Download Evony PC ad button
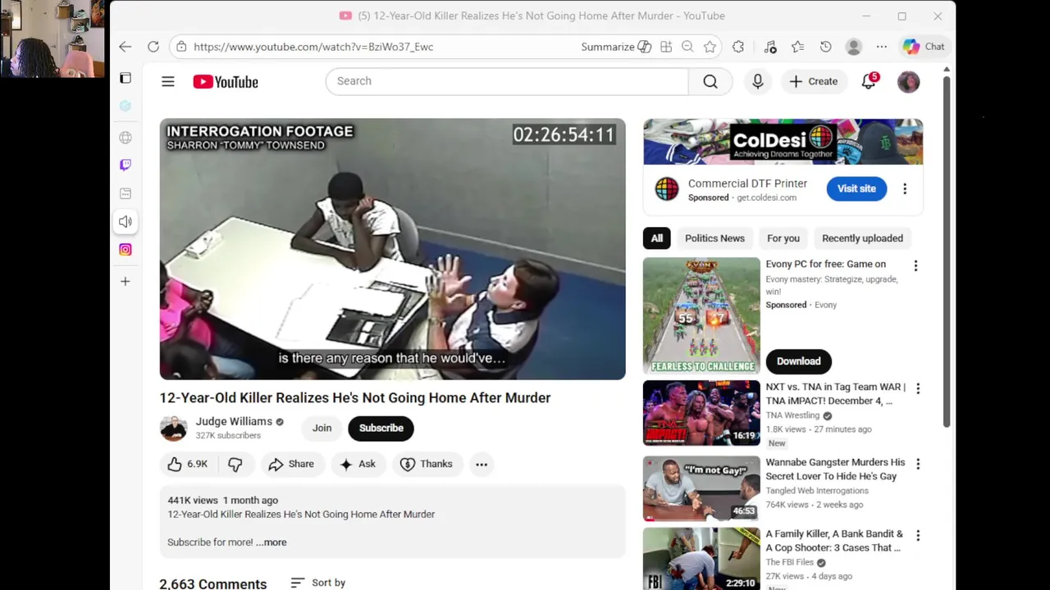The image size is (1050, 590). [798, 361]
